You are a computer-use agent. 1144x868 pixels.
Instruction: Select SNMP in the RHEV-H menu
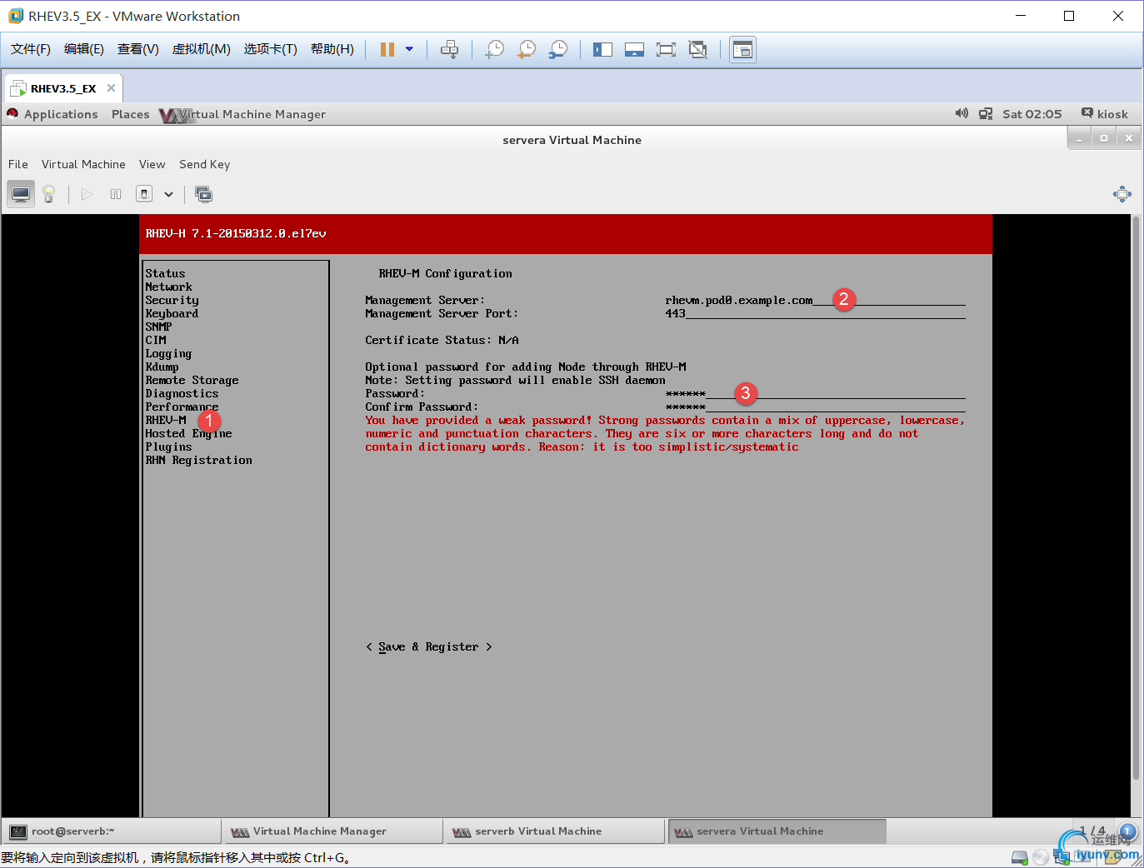[x=158, y=327]
